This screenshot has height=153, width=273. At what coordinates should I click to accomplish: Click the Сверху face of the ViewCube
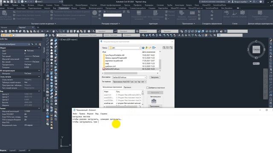256,49
